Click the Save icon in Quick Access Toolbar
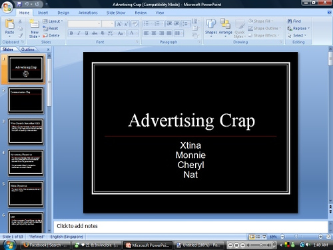Screen dimensions: 333x250 19,4
